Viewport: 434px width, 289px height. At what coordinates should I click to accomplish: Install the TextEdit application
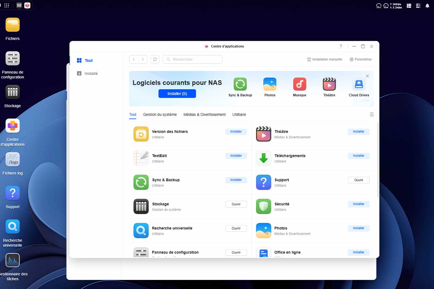[x=236, y=156]
